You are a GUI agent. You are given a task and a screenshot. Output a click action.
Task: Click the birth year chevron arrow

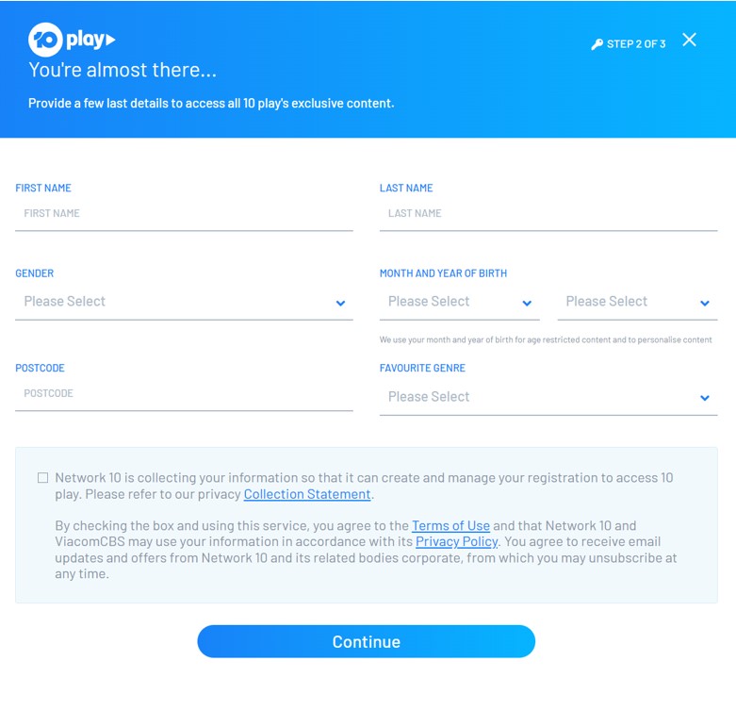coord(705,303)
